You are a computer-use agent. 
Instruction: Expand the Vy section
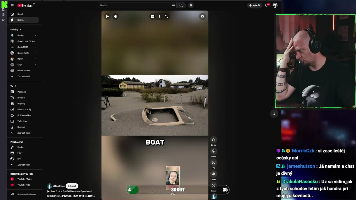(x=13, y=86)
